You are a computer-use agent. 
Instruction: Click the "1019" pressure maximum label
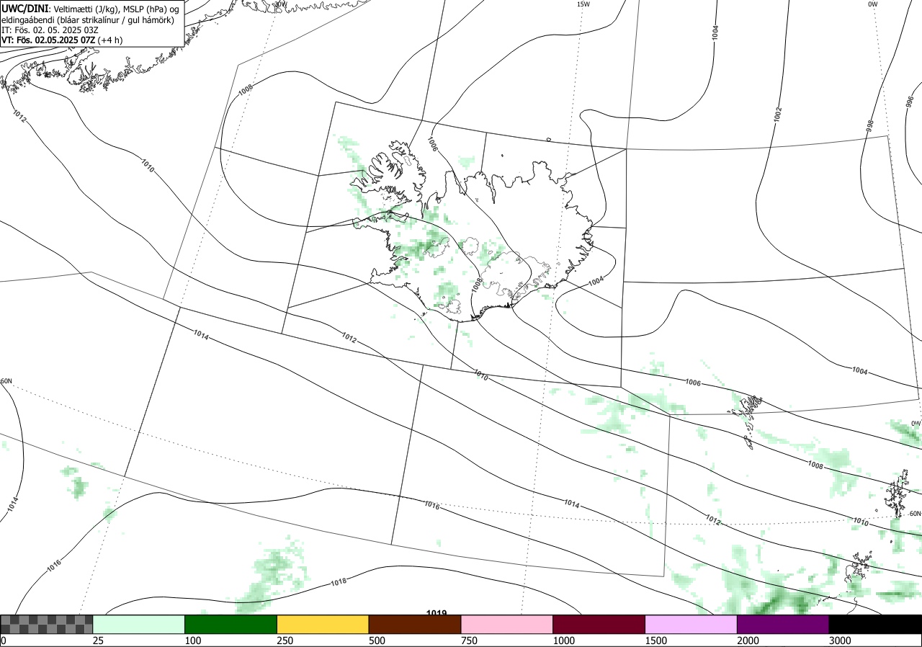(436, 612)
